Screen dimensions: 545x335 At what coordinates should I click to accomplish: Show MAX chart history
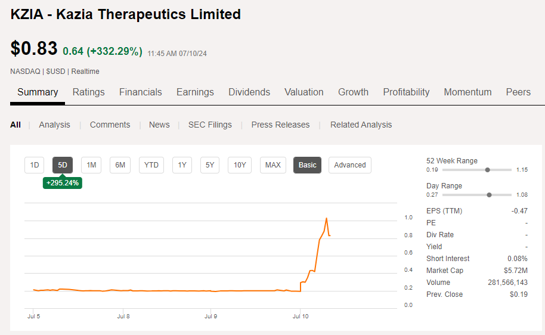(272, 165)
